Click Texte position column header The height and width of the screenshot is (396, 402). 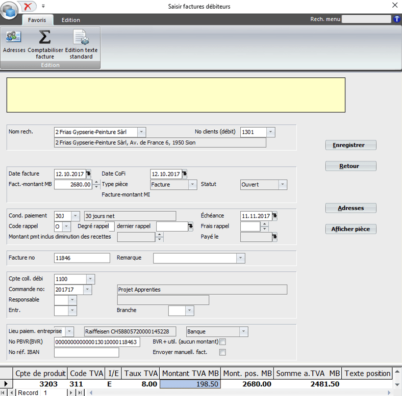[367, 374]
